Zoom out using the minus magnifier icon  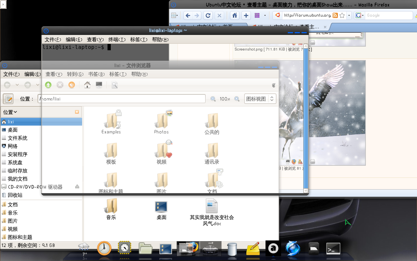tap(213, 99)
